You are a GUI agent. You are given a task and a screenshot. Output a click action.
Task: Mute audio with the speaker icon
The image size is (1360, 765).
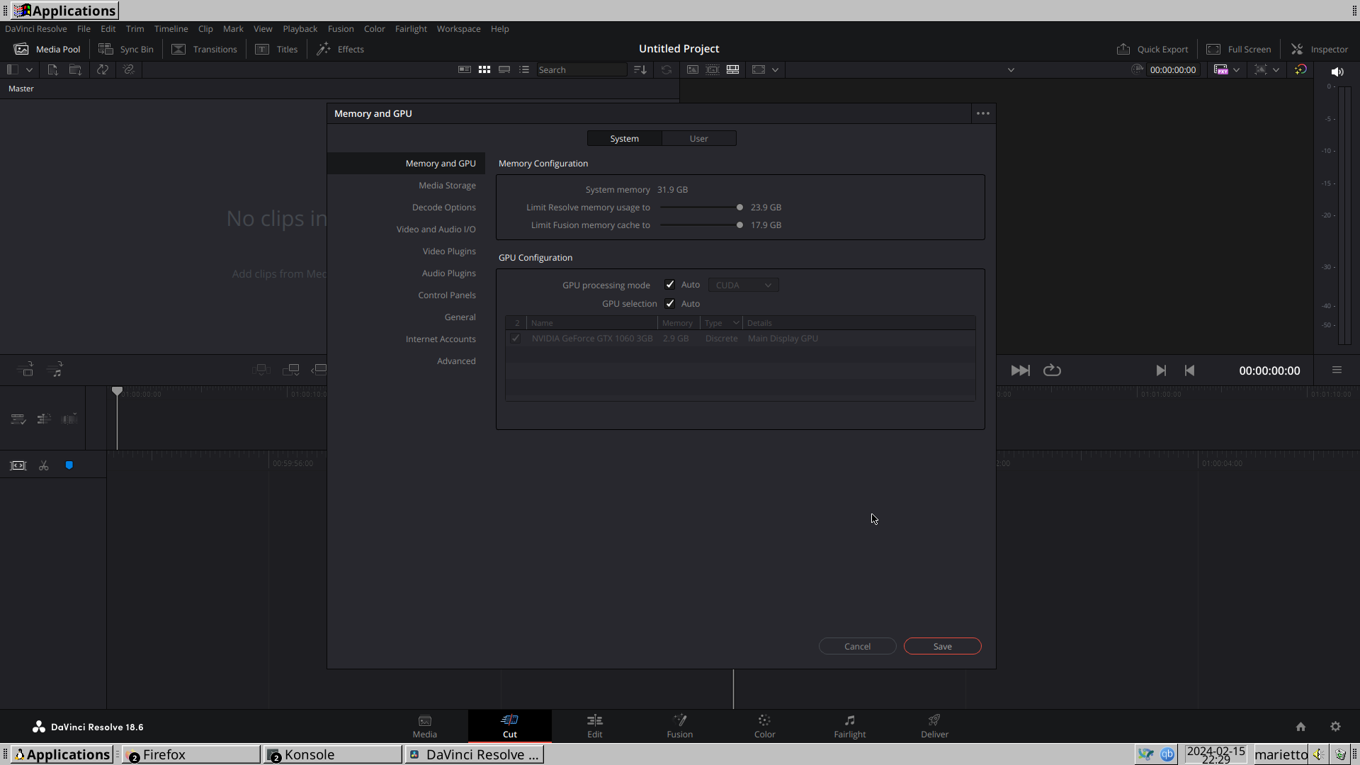(1337, 72)
